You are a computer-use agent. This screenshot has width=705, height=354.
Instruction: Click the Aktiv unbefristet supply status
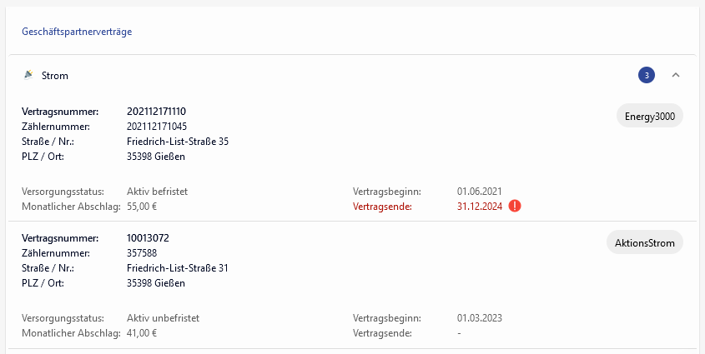[163, 318]
